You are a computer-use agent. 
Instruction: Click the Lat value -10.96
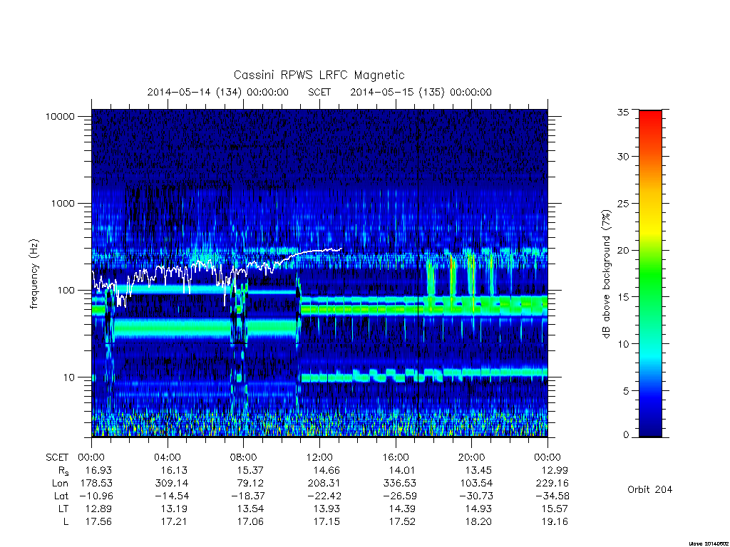95,496
